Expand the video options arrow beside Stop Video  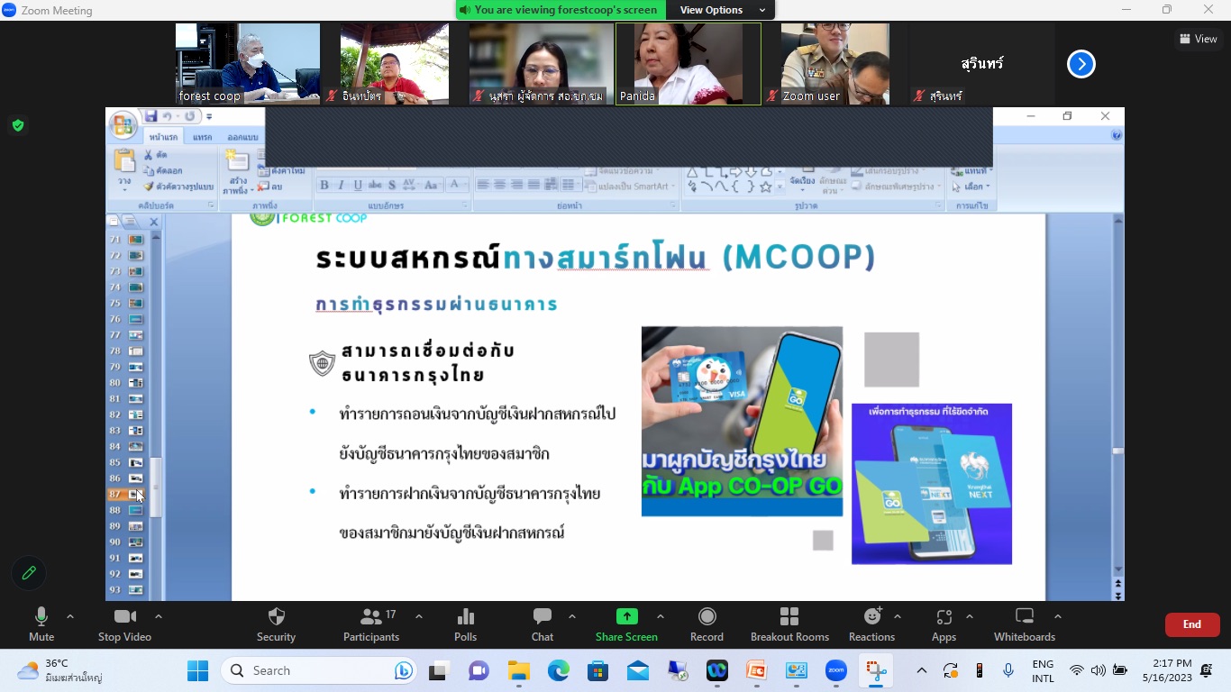coord(159,617)
